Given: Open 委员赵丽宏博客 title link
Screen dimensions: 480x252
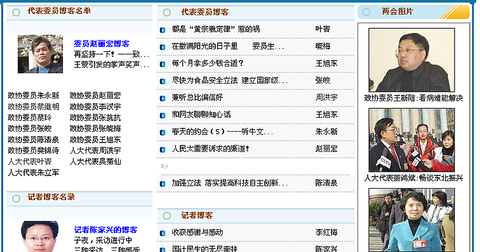Looking at the screenshot, I should tap(102, 44).
